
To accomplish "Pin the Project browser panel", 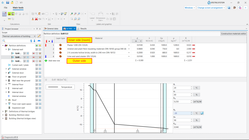I will click(37, 29).
